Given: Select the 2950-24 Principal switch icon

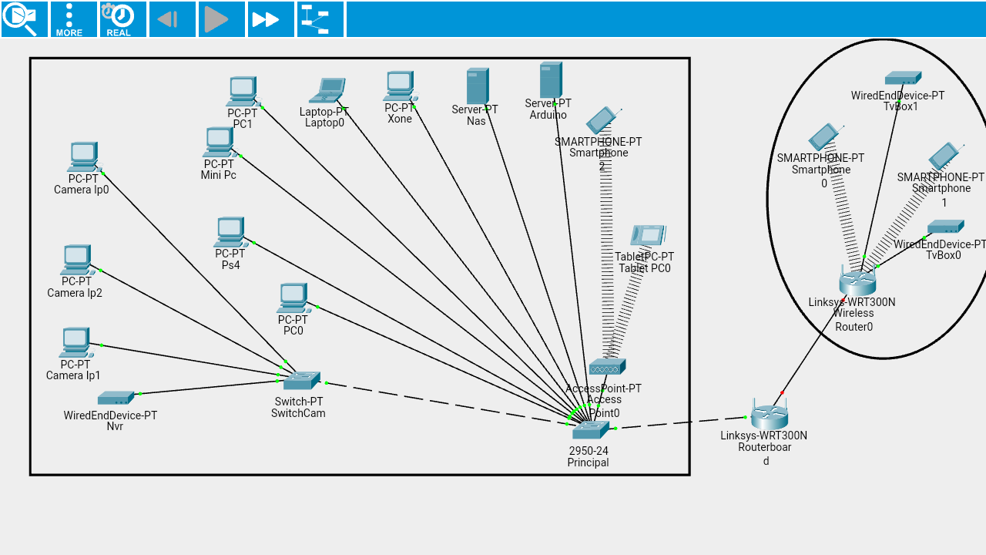Looking at the screenshot, I should pyautogui.click(x=591, y=430).
